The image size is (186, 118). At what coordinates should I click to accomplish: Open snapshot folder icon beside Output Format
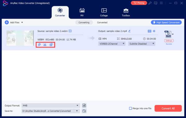[84, 105]
